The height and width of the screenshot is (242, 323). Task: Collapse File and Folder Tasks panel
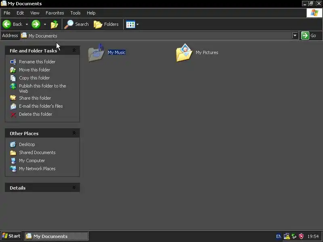click(x=74, y=50)
